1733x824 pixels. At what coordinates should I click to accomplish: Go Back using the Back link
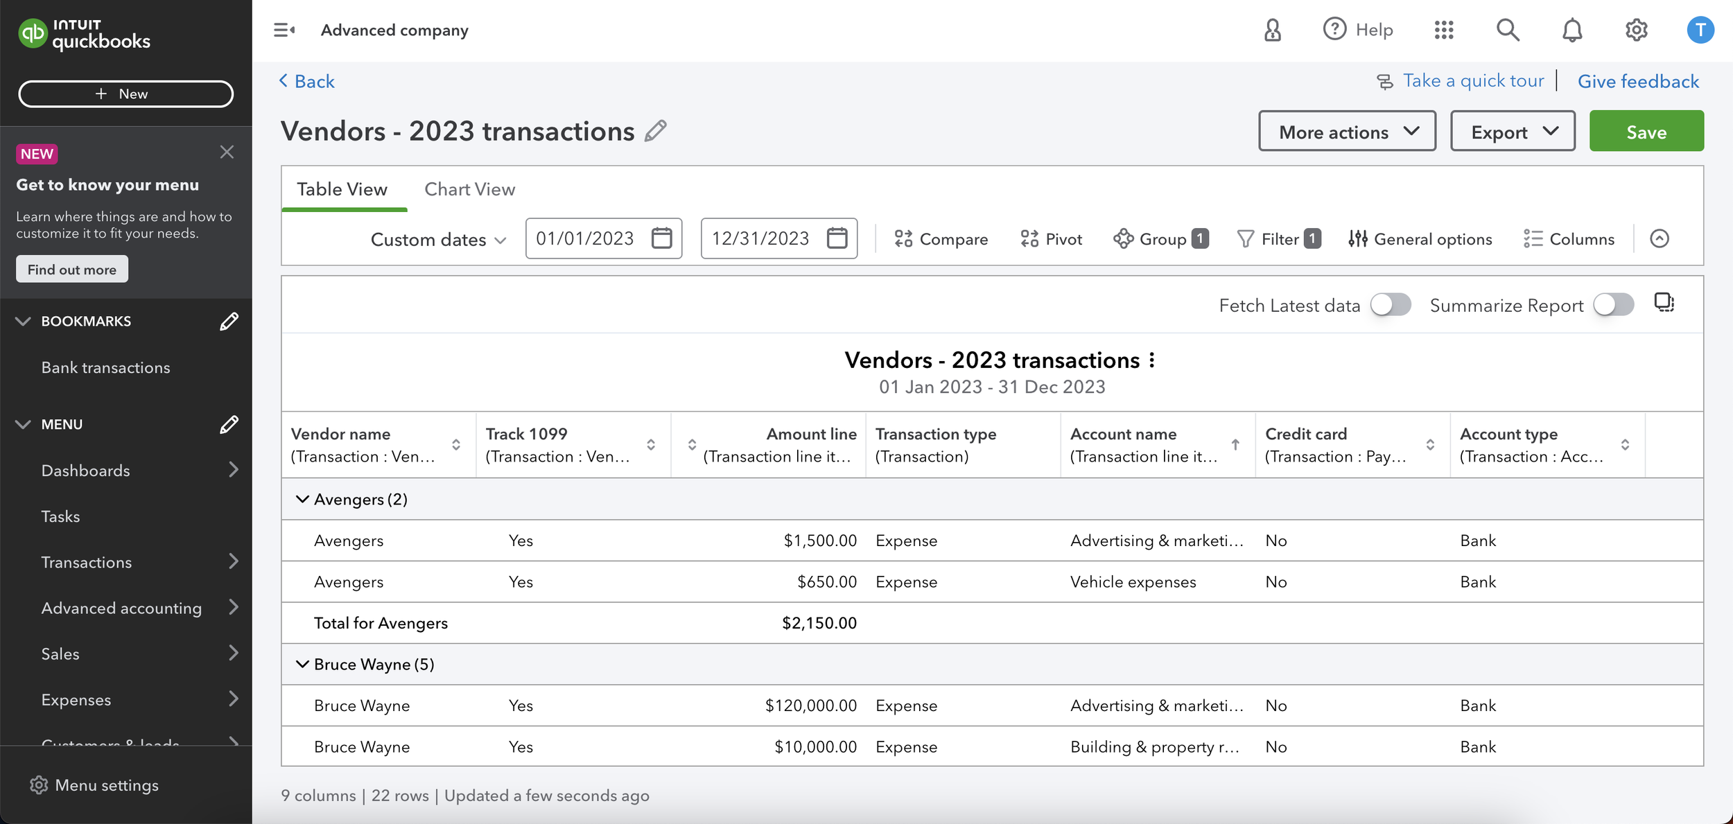point(307,81)
